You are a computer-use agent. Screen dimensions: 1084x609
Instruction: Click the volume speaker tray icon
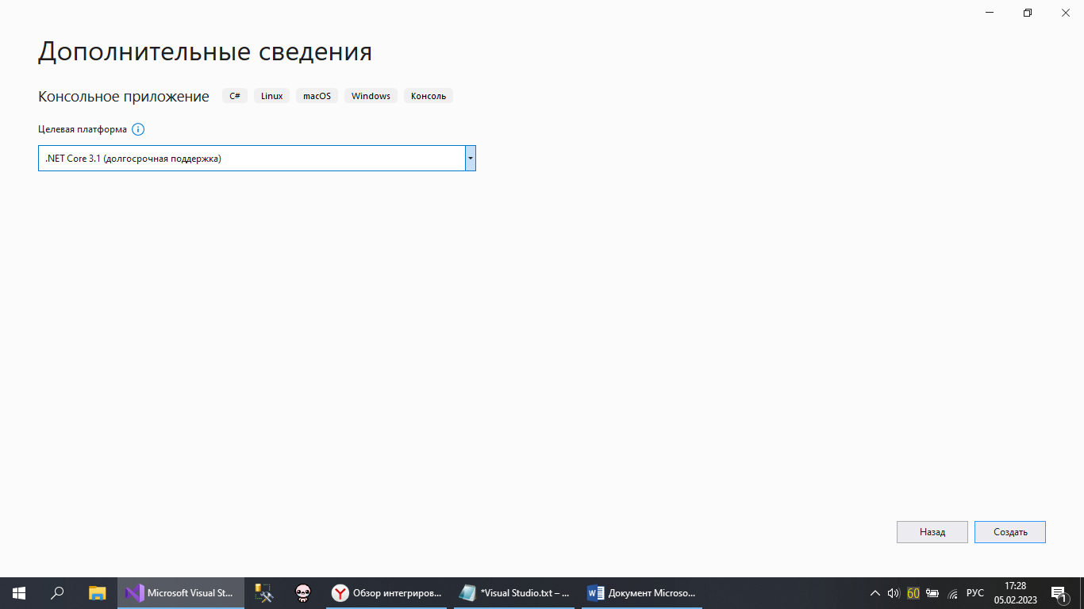(x=894, y=592)
